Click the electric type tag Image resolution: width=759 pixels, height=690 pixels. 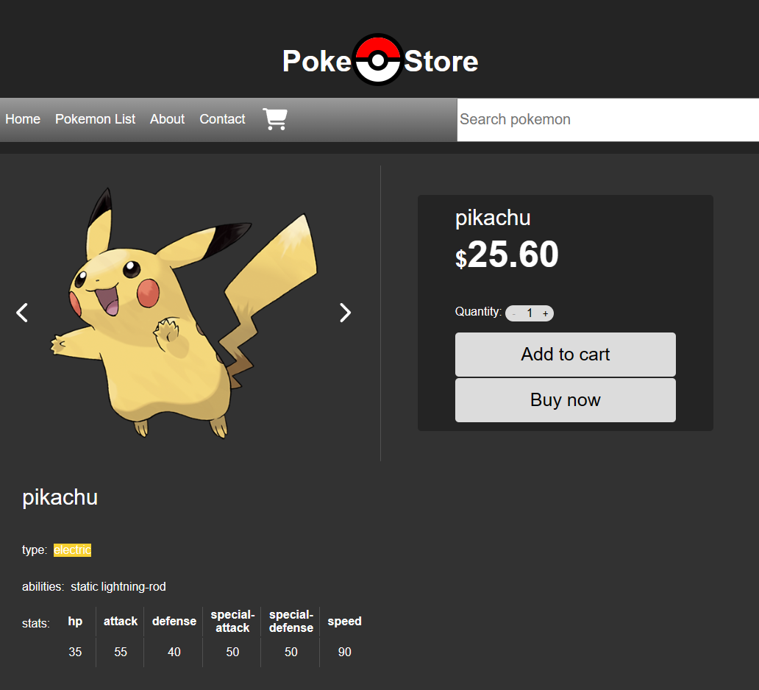click(x=72, y=550)
